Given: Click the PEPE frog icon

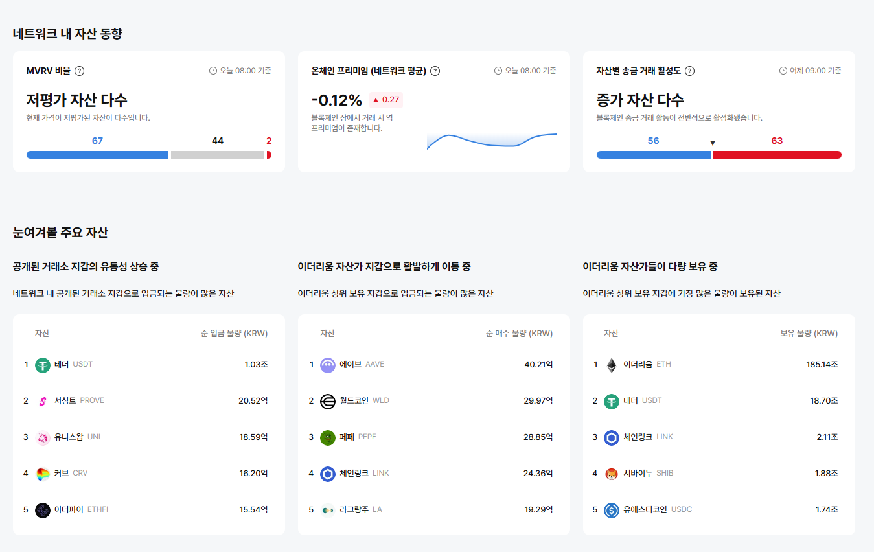Looking at the screenshot, I should tap(327, 437).
